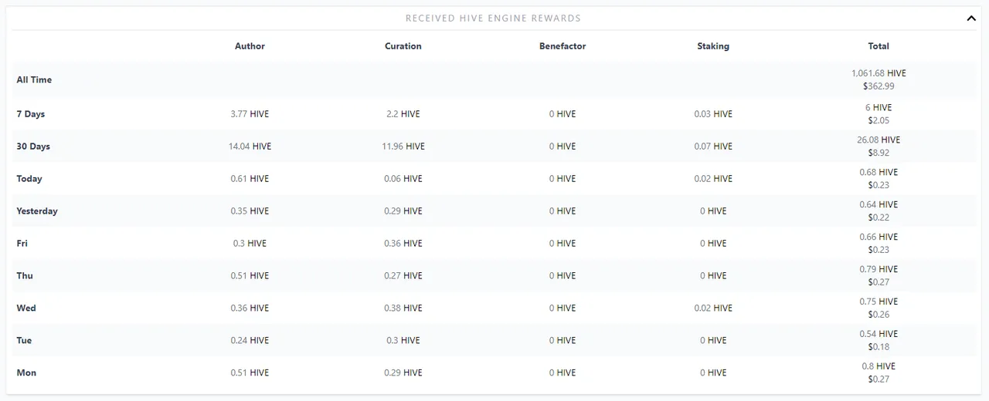This screenshot has width=989, height=401.
Task: Click Wed's curation value '0.38 HIVE'
Action: pos(403,308)
